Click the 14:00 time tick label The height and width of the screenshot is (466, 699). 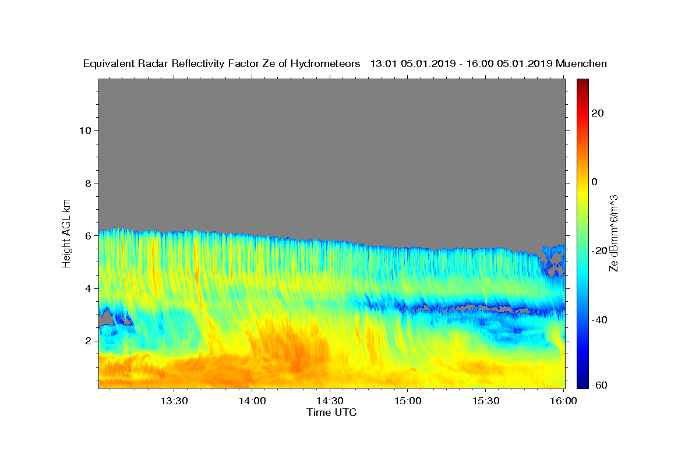point(252,401)
